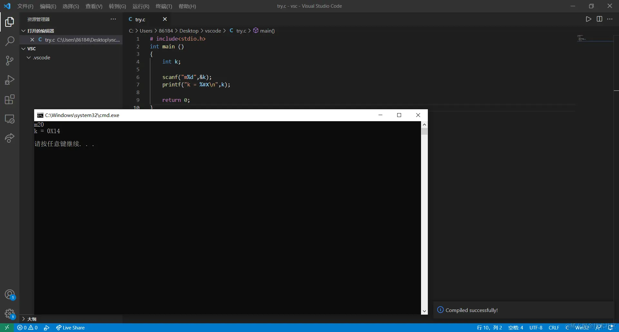This screenshot has width=619, height=332.
Task: Open the Manage gear settings
Action: click(x=10, y=314)
